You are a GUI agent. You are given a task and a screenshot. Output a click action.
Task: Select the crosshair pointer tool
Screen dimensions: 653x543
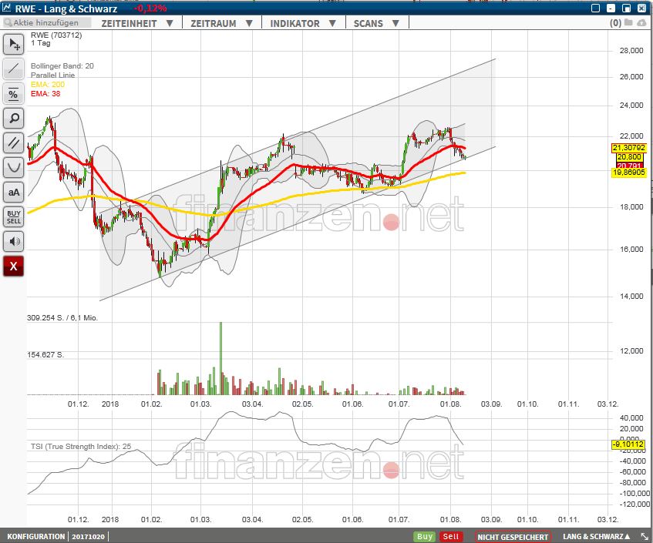point(13,45)
